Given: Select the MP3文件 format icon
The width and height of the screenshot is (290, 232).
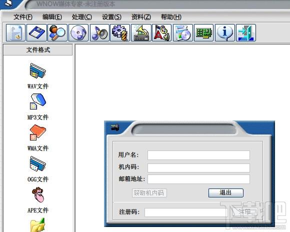Looking at the screenshot, I should [37, 101].
